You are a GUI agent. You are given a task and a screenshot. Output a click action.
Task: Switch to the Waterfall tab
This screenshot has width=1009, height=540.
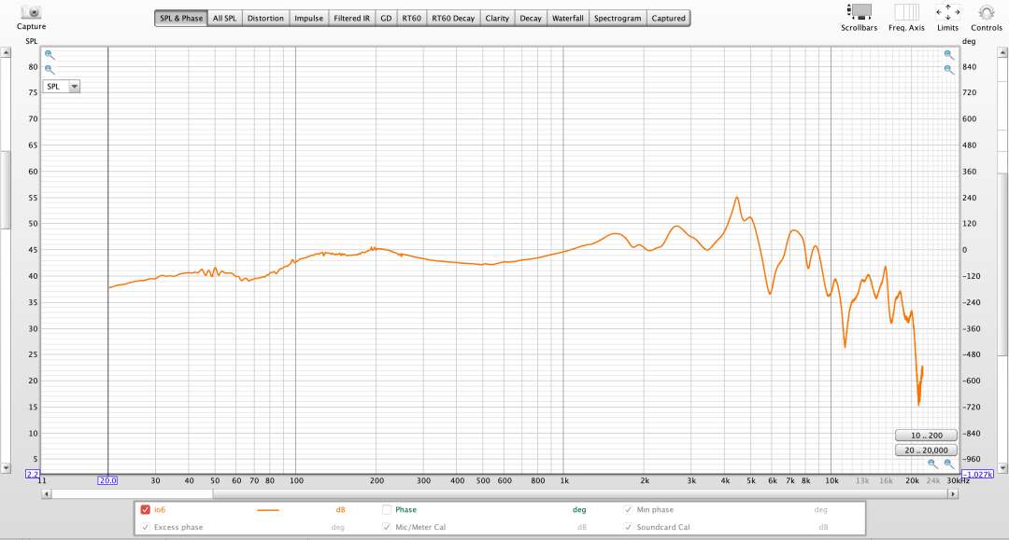[568, 18]
